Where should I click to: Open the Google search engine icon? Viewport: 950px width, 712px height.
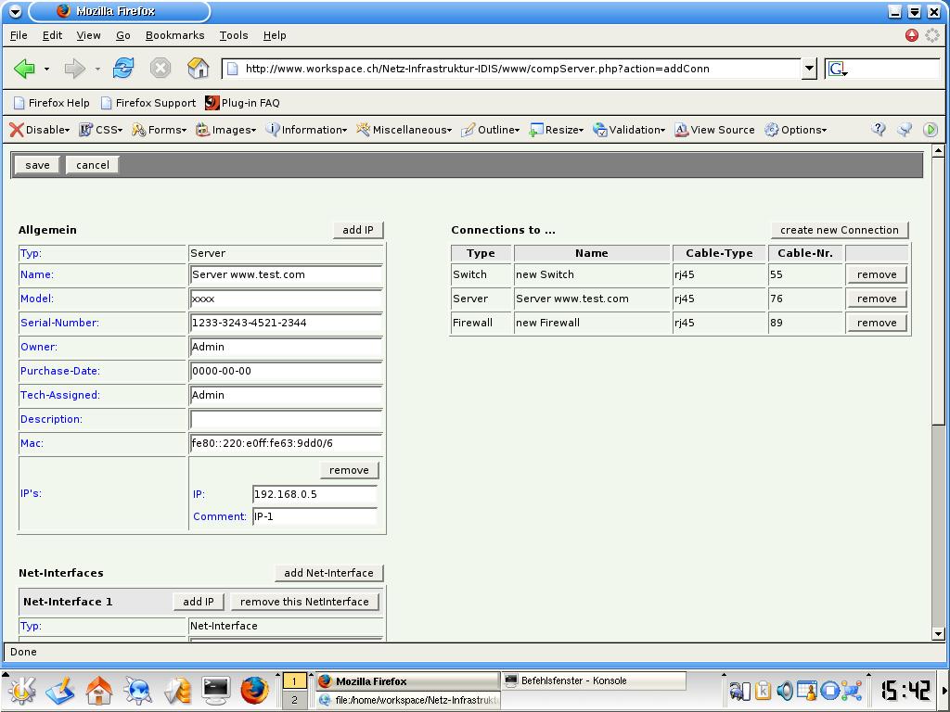coord(838,69)
